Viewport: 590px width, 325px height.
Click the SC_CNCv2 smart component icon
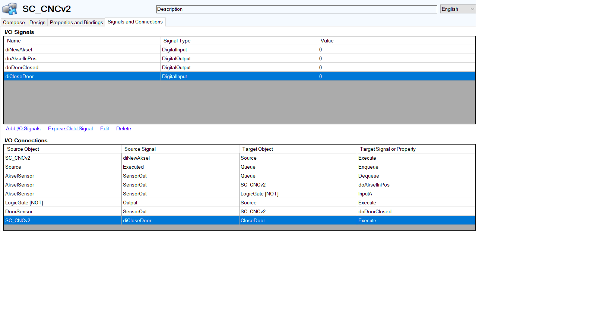pos(10,9)
